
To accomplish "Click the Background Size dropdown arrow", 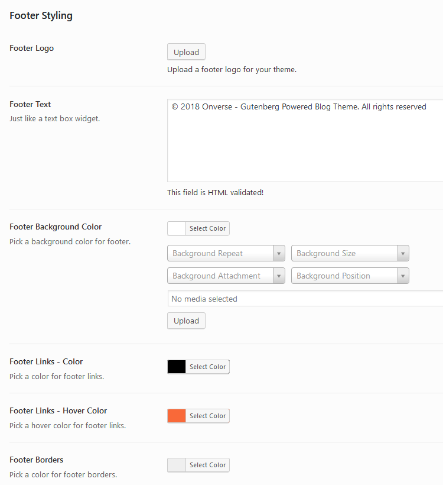I will pos(403,254).
